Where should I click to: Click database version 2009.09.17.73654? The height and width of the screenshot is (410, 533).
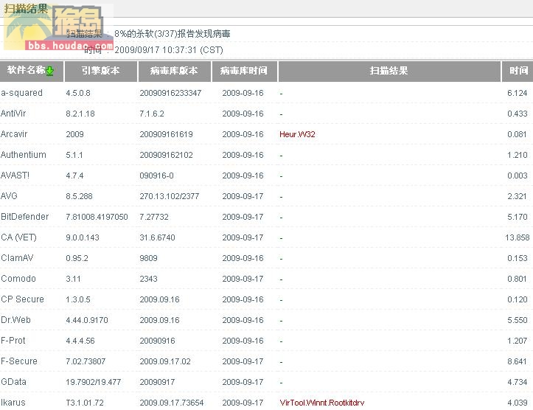[172, 403]
